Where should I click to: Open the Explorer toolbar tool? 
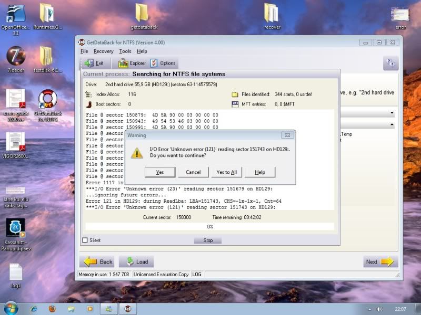point(132,63)
